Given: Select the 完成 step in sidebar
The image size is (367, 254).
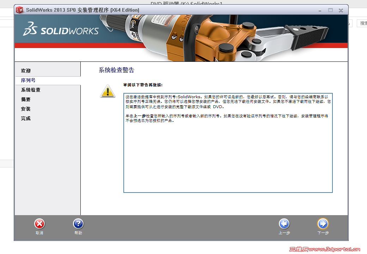Looking at the screenshot, I should click(x=26, y=118).
